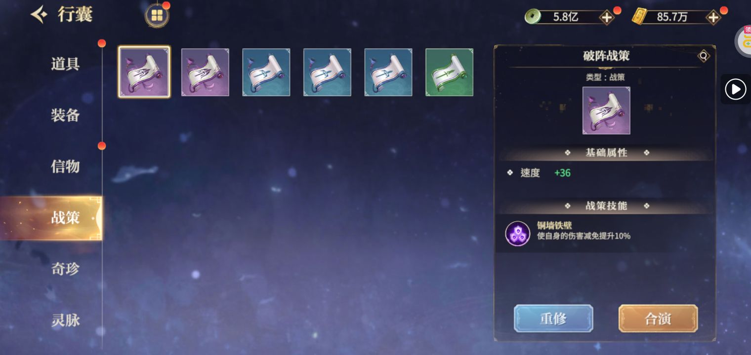
Task: Select the first blue scroll item
Action: [x=266, y=72]
